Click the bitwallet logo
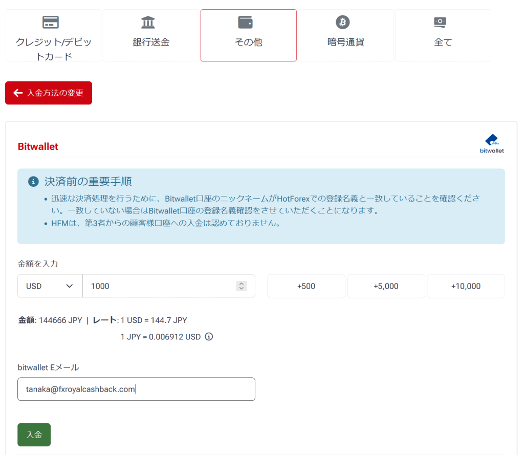The height and width of the screenshot is (455, 524). coord(492,144)
